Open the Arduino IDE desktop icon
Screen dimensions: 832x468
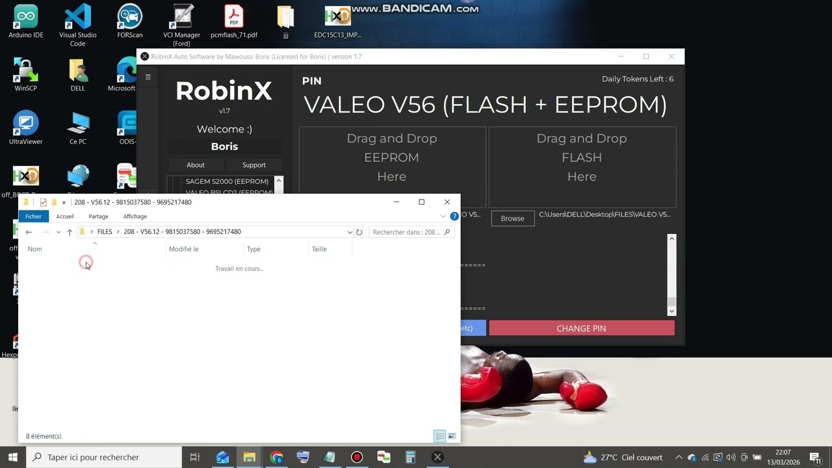(26, 21)
